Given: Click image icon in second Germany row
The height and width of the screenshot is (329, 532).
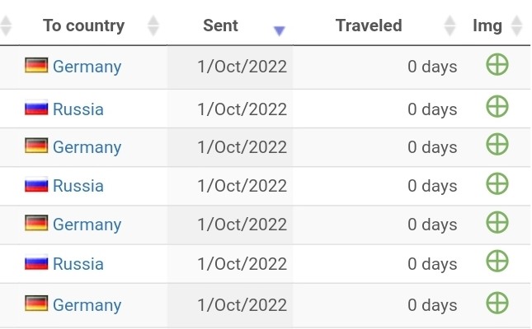Looking at the screenshot, I should click(497, 144).
